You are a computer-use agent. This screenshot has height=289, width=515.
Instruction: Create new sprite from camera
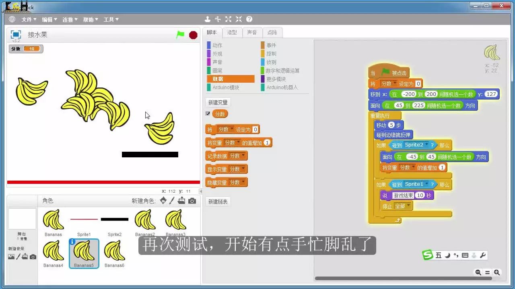pos(192,201)
